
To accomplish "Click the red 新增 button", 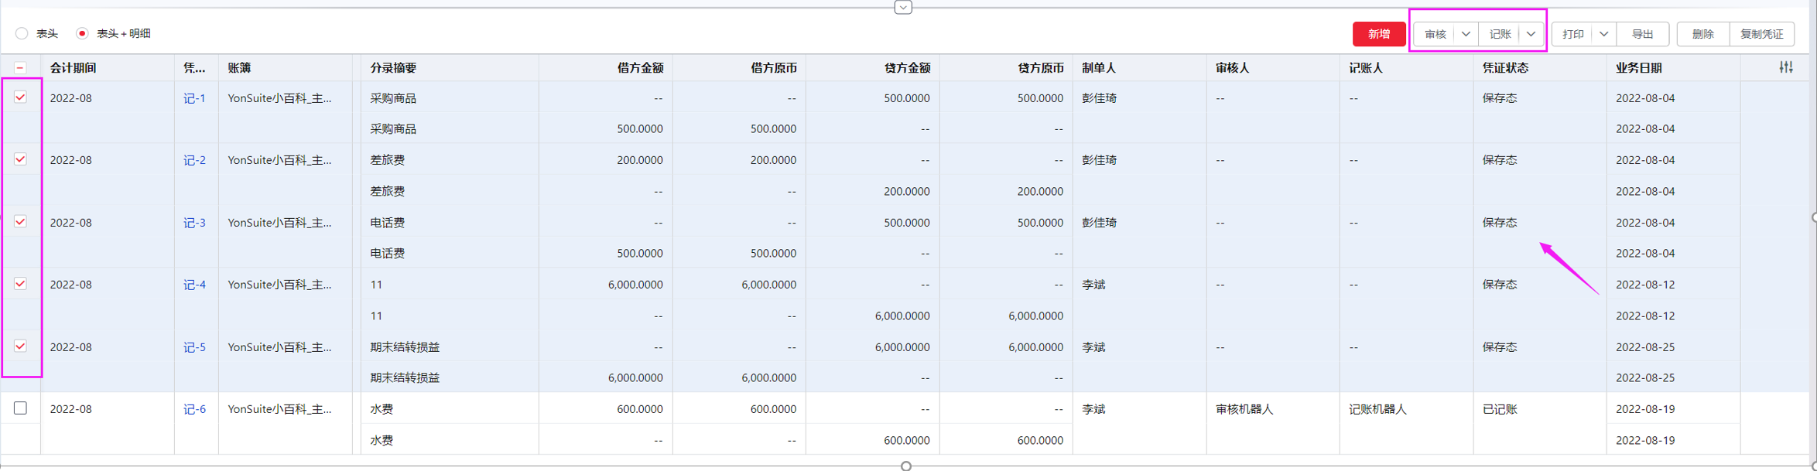I will tap(1379, 34).
